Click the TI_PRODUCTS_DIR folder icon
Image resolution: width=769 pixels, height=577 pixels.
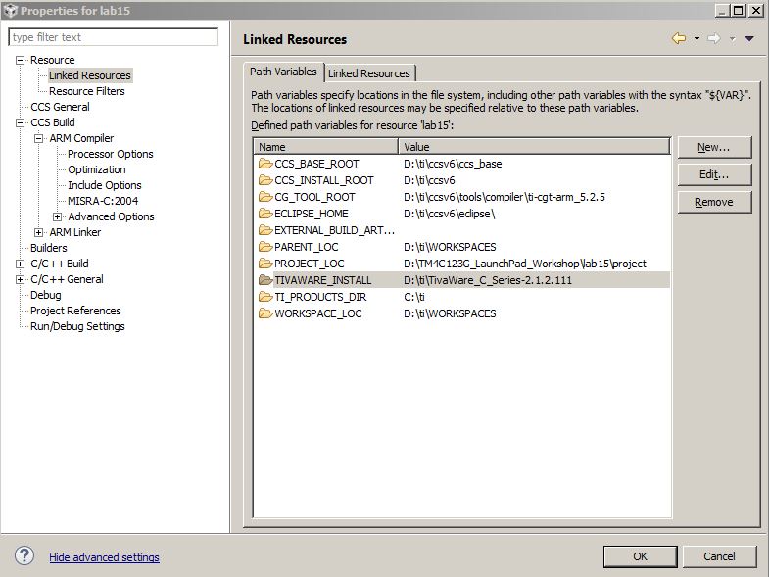coord(265,297)
